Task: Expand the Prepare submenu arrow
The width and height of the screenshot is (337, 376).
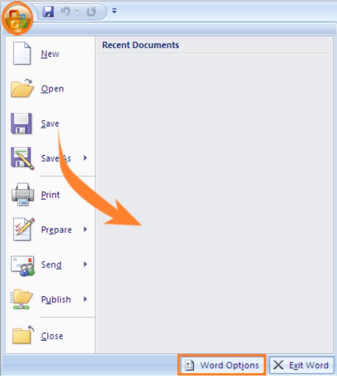Action: pos(85,229)
